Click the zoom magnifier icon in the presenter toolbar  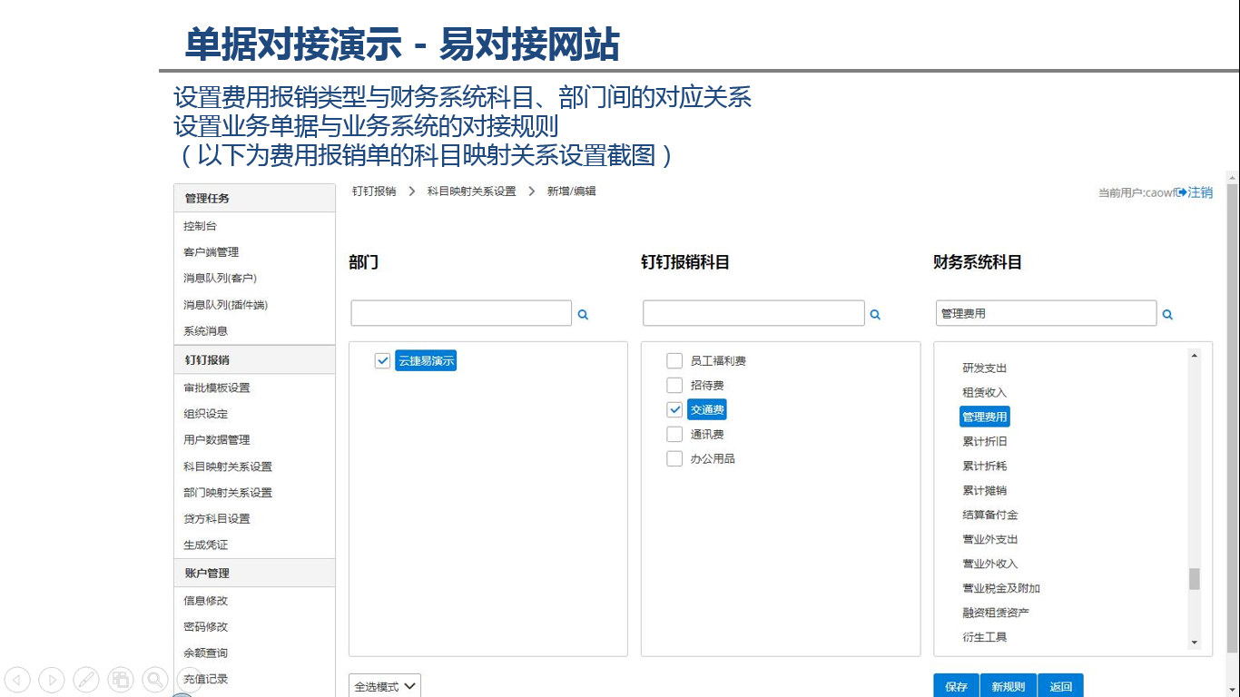[x=155, y=679]
